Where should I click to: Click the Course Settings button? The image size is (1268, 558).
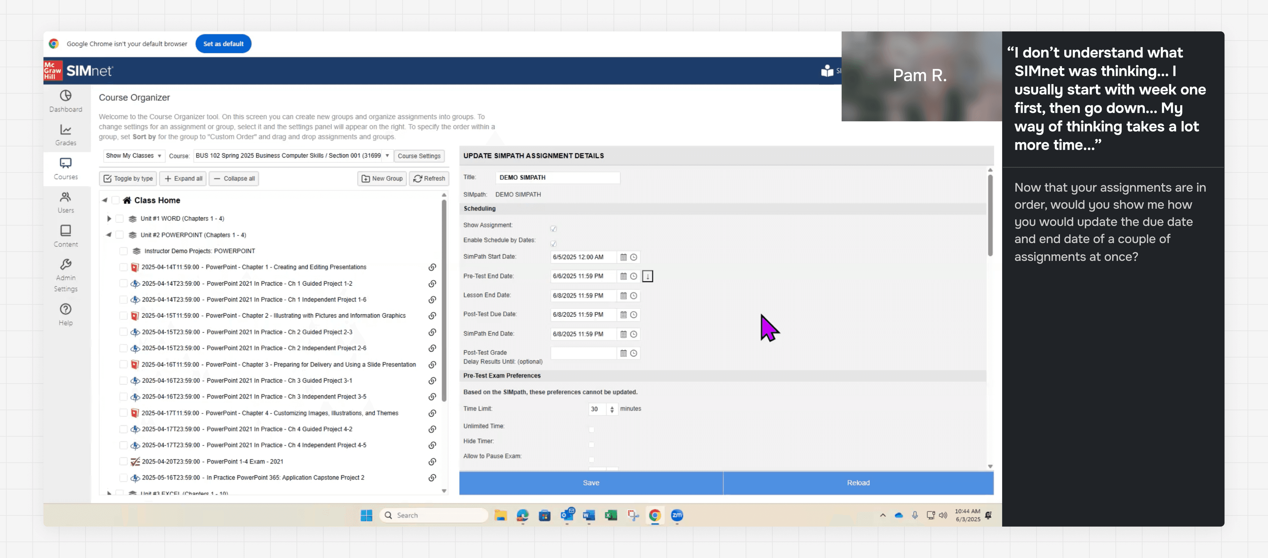point(419,156)
